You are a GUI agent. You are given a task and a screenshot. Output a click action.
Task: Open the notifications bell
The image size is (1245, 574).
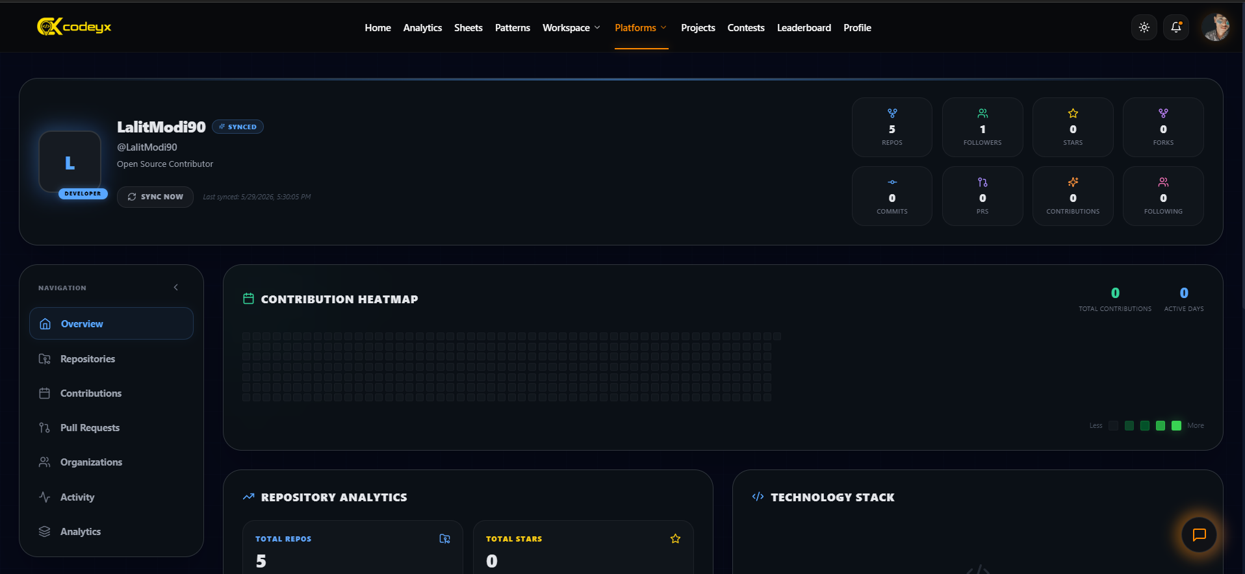coord(1175,27)
